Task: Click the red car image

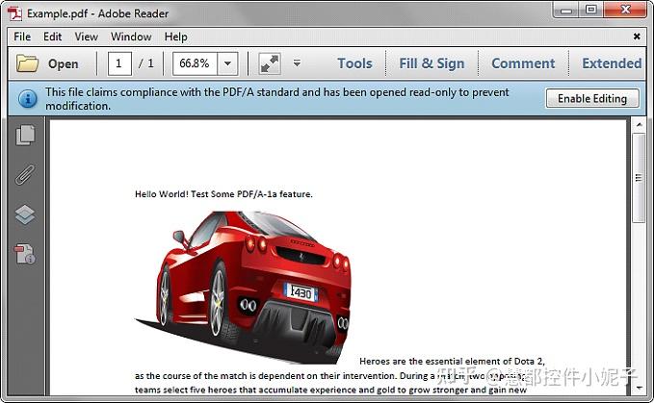Action: coord(243,288)
